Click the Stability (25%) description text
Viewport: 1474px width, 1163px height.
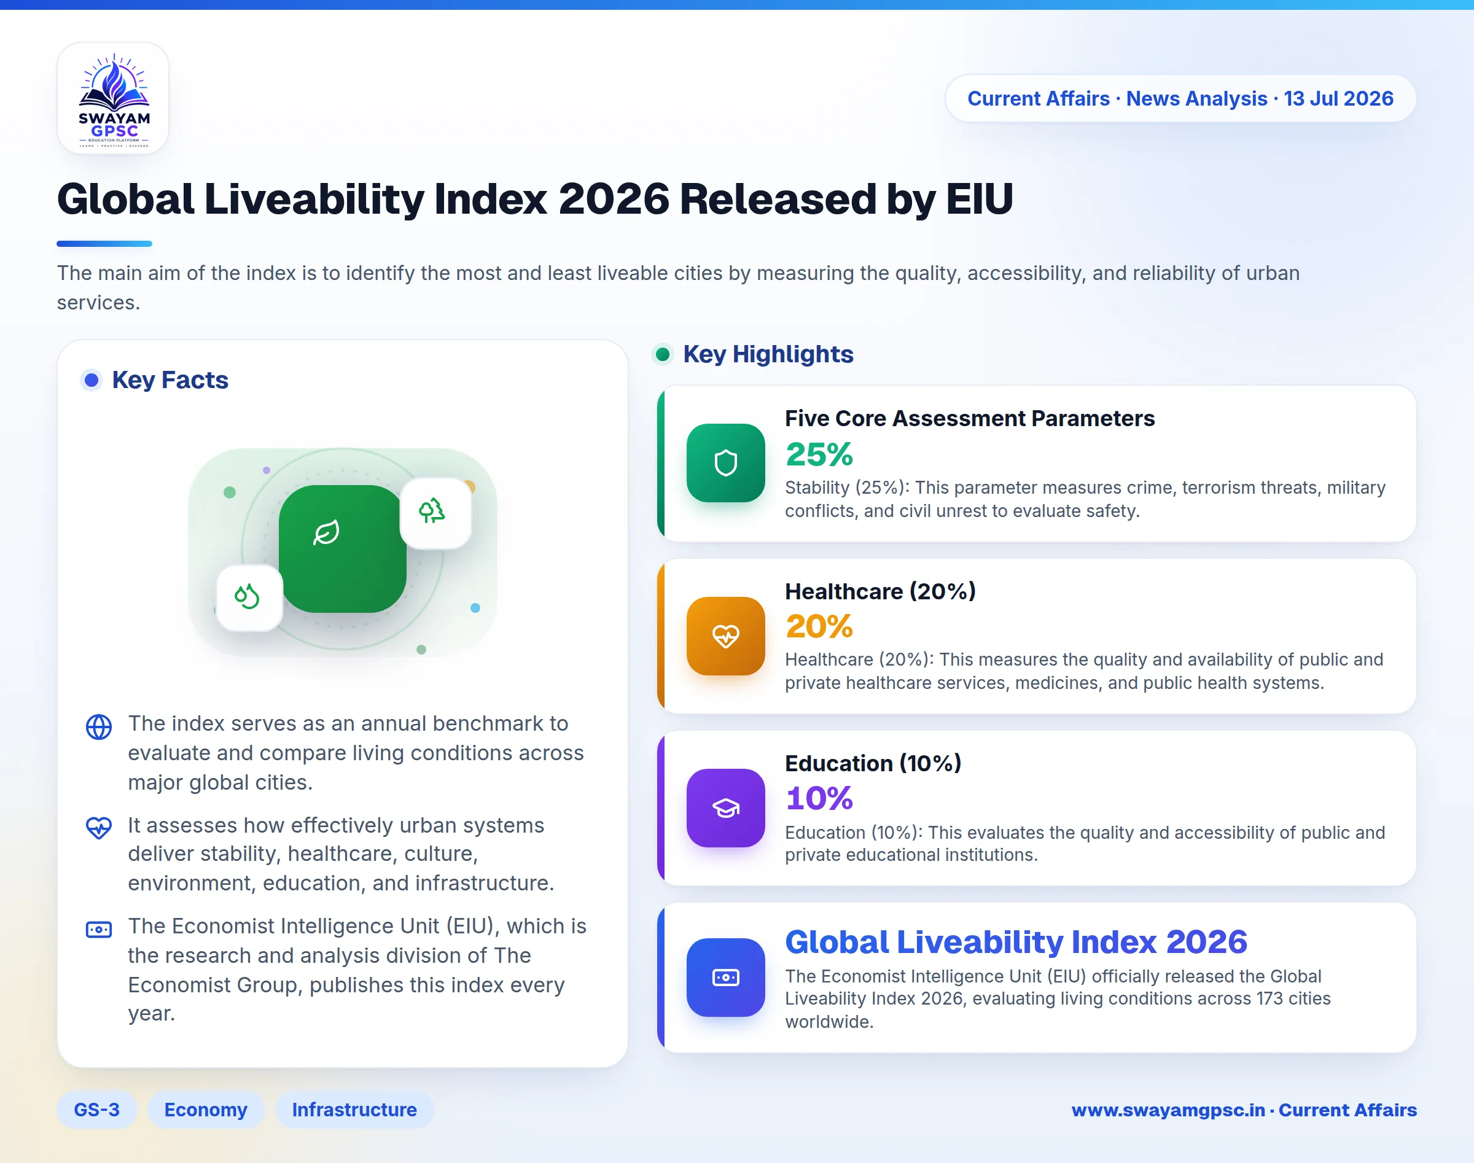click(1085, 499)
